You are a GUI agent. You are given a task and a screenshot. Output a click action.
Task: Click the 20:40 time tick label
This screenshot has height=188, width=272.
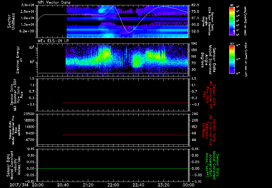(63, 185)
